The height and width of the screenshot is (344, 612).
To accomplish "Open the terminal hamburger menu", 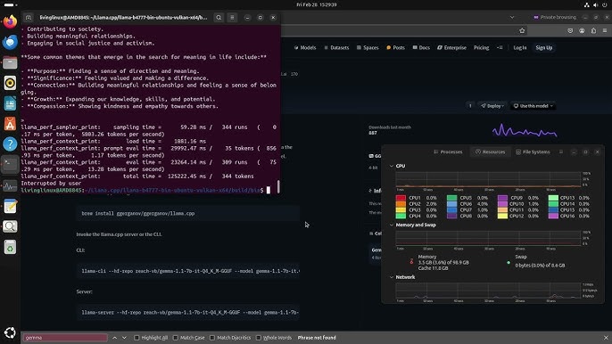I will coord(232,18).
